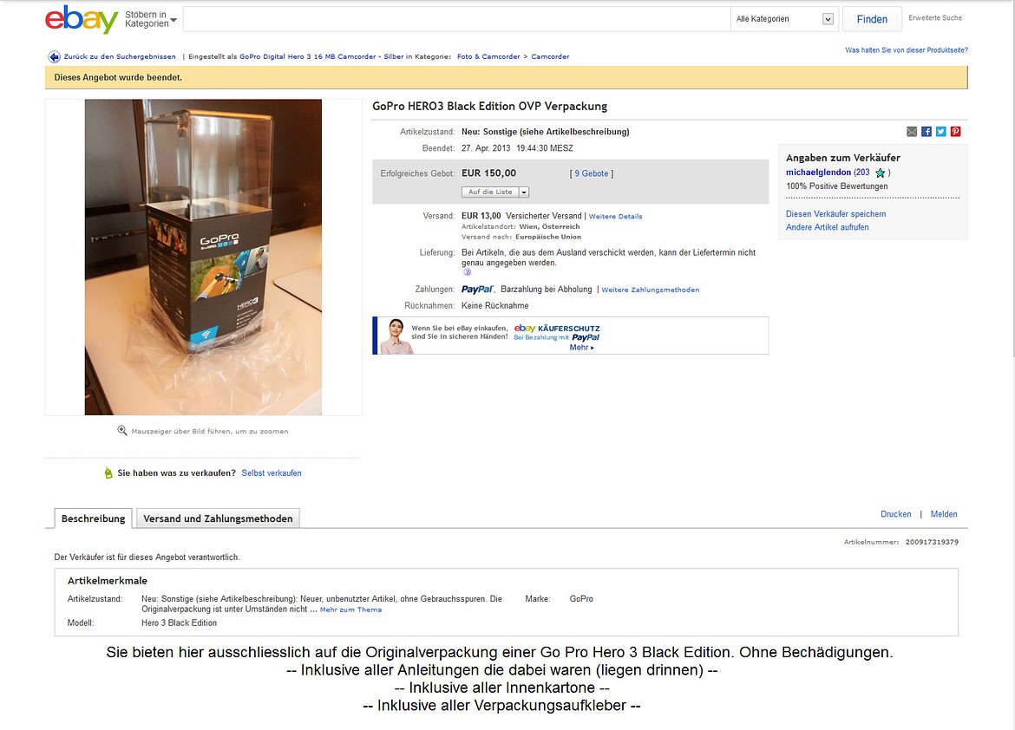Viewport: 1015px width, 730px height.
Task: Click the eBay logo
Action: [x=82, y=19]
